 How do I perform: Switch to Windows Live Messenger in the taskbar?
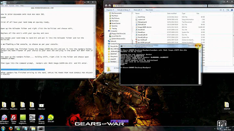(x=18, y=128)
